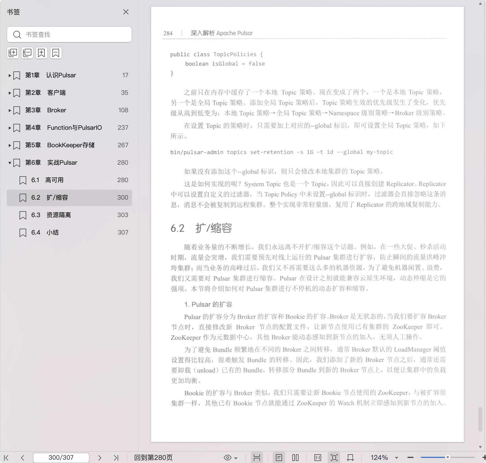486x463 pixels.
Task: Go to the next page
Action: [100, 458]
